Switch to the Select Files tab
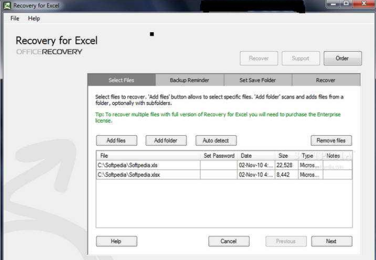 point(121,80)
